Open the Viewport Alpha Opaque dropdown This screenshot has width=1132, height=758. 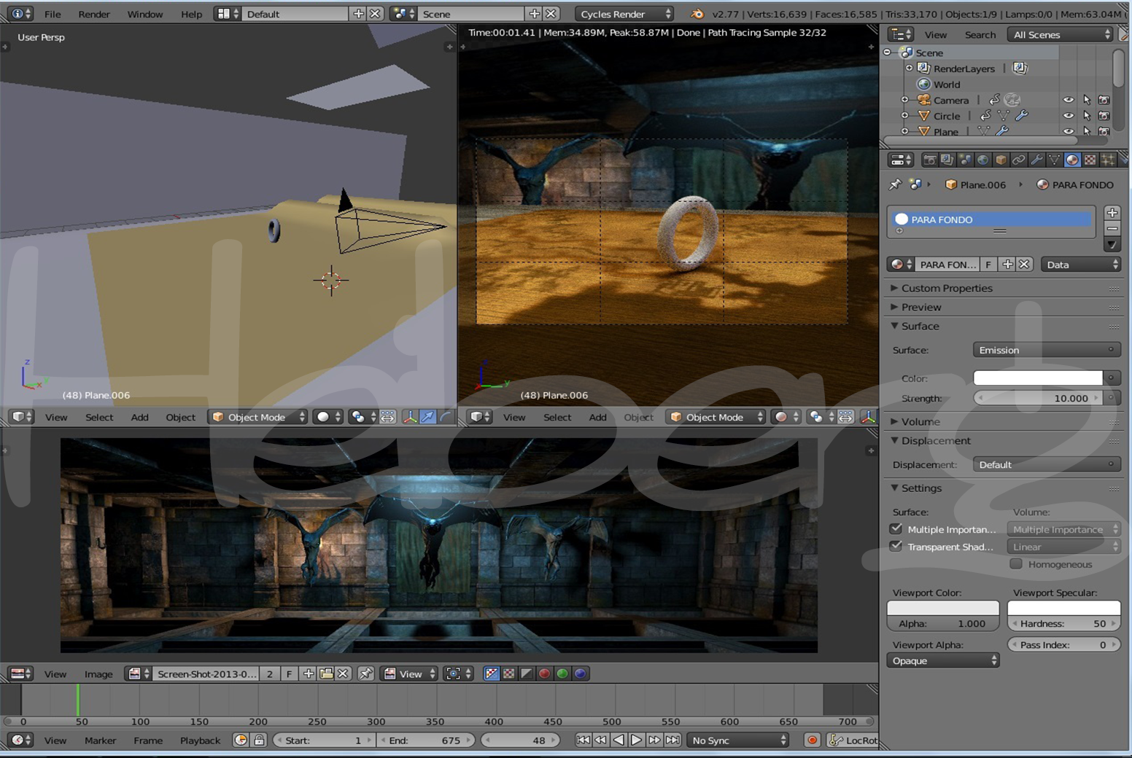(942, 660)
